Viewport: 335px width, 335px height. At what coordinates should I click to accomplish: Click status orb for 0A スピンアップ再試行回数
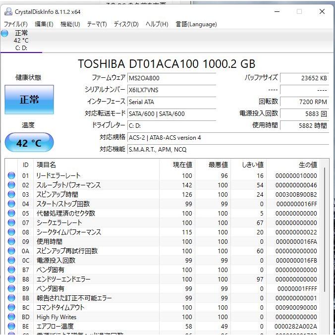[11, 251]
